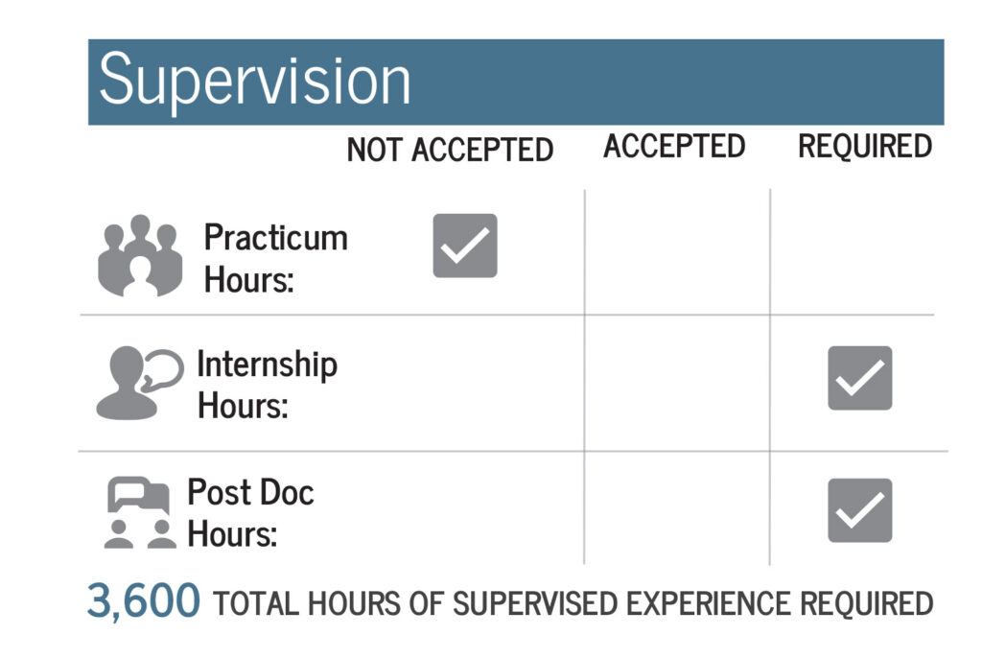Select the ACCEPTED column header
The image size is (982, 658).
(674, 146)
